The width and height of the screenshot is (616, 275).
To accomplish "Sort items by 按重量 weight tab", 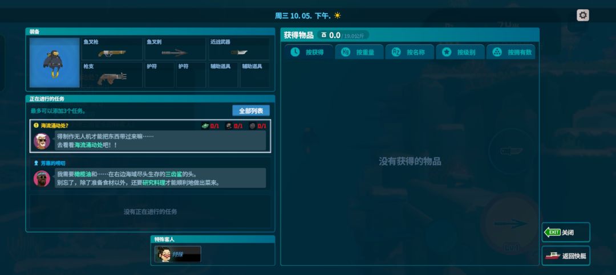I will [x=359, y=52].
